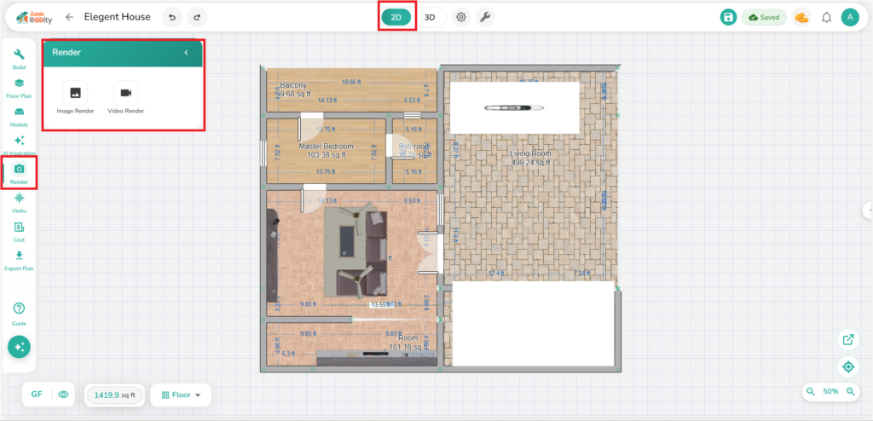The height and width of the screenshot is (421, 873).
Task: Choose Image Render option
Action: tap(75, 97)
